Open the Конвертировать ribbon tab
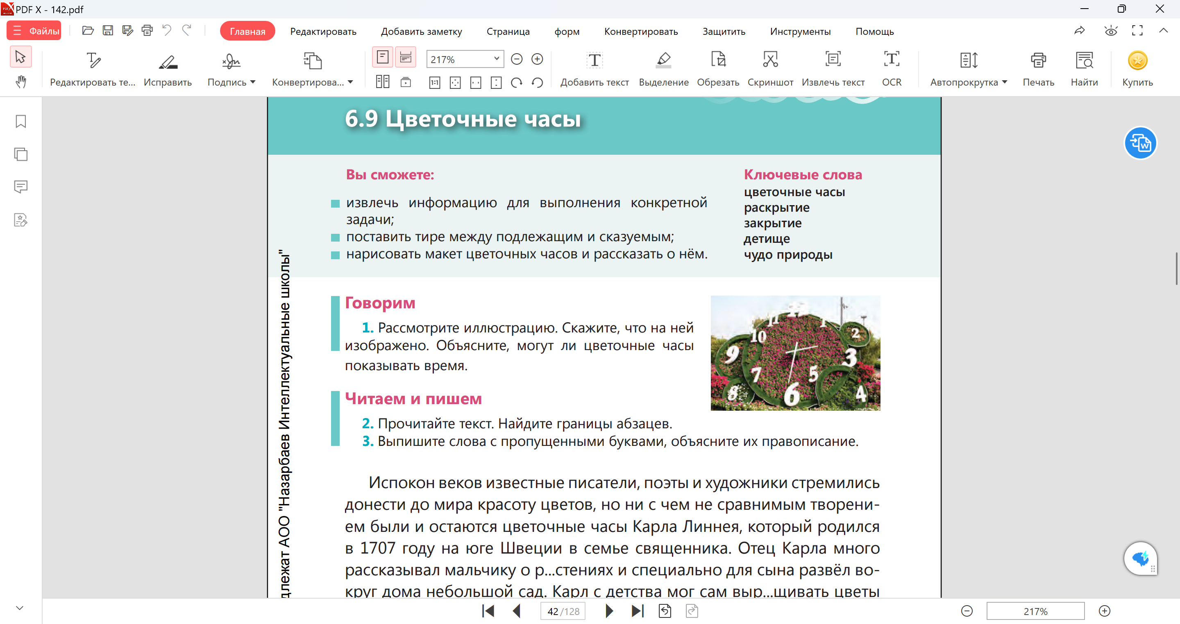 click(640, 32)
